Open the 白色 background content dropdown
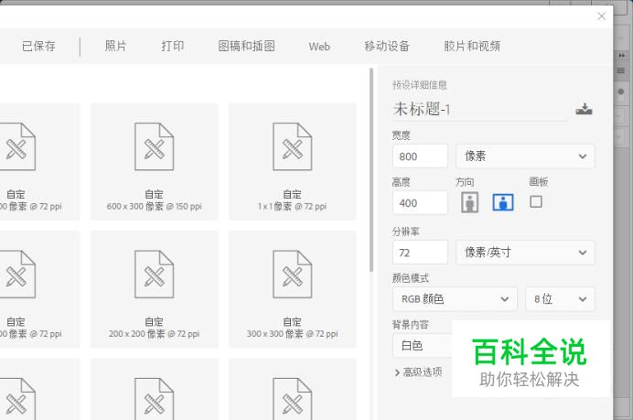Screen dimensions: 633x420 pos(423,346)
